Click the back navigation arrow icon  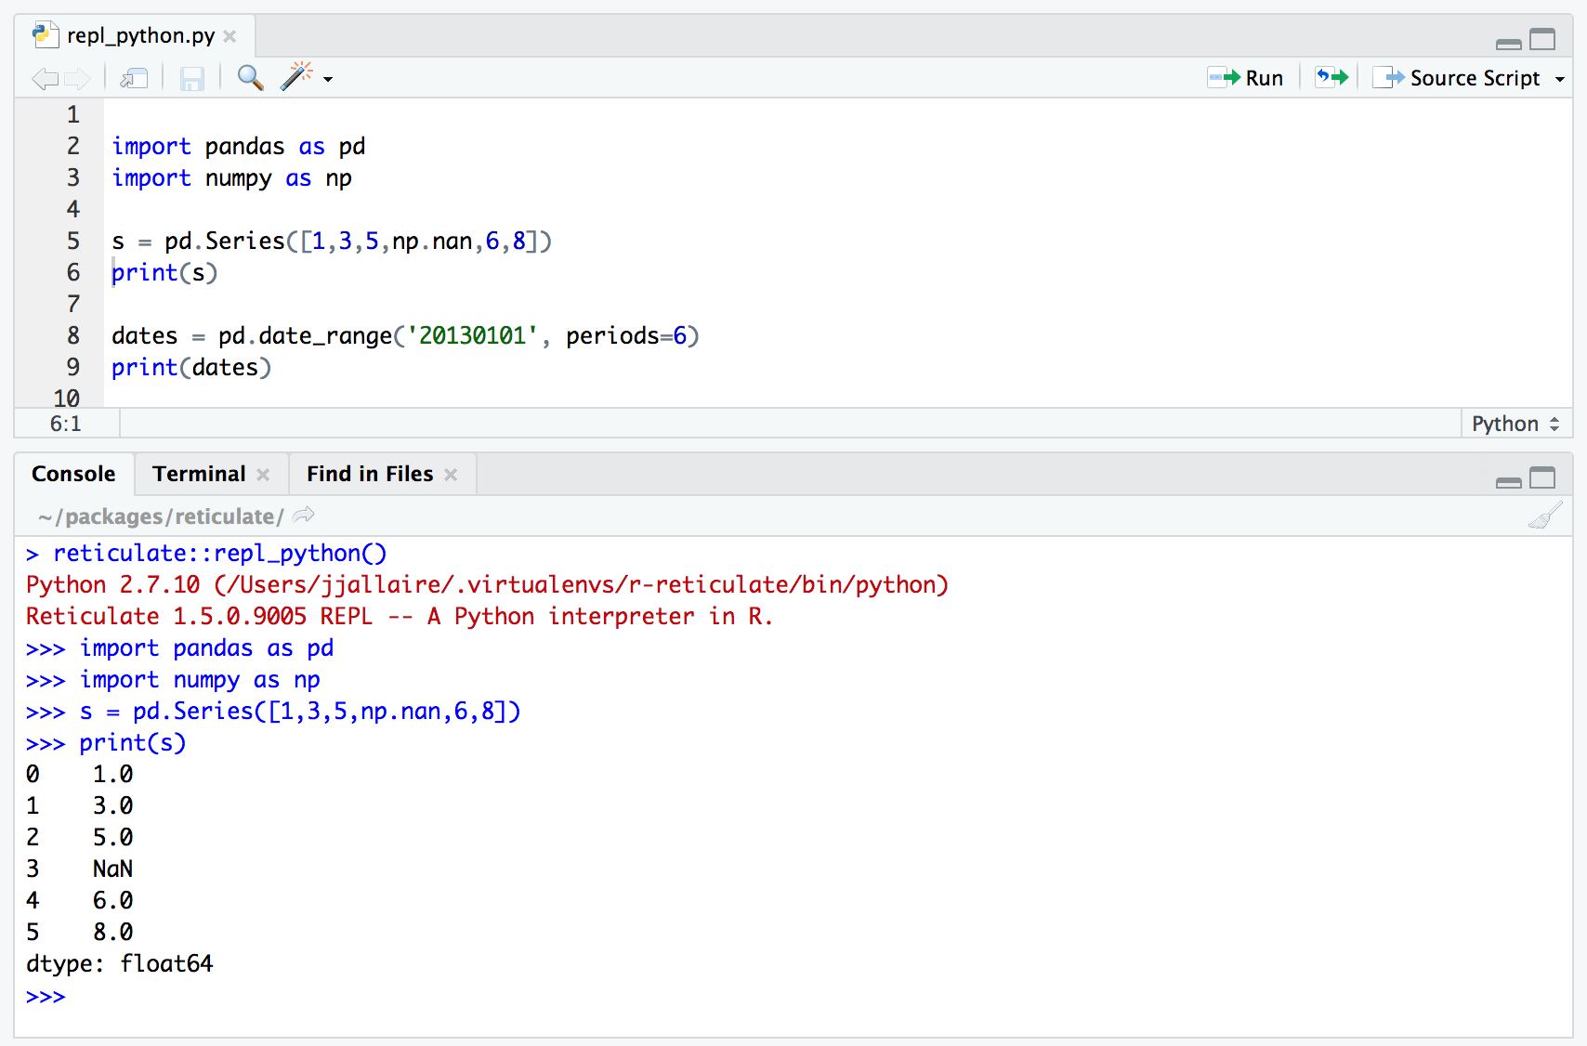(x=44, y=79)
